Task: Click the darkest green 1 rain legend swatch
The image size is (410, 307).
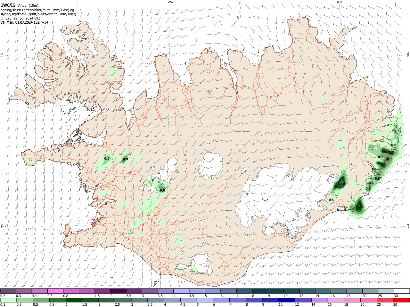Action: 74,300
